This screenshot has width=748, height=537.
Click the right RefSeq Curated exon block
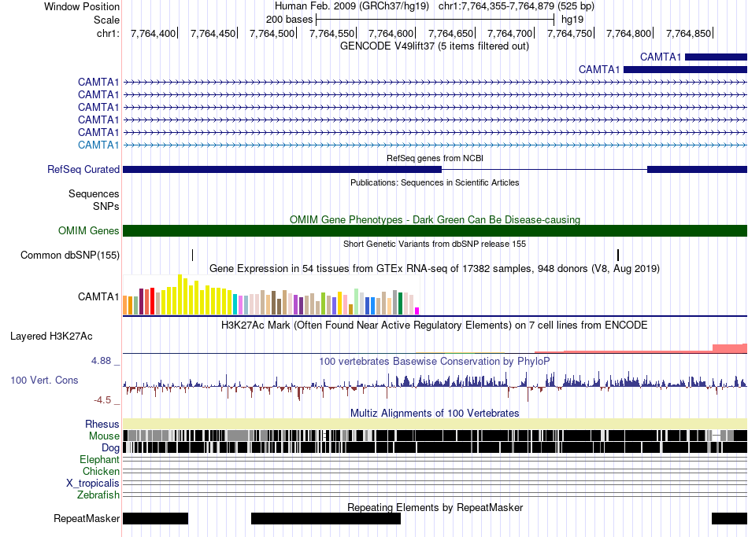(x=697, y=169)
